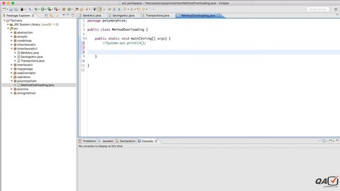Open the dropdown arrow next to the Debug icon
Screen dimensions: 340x191
pyautogui.click(x=39, y=10)
